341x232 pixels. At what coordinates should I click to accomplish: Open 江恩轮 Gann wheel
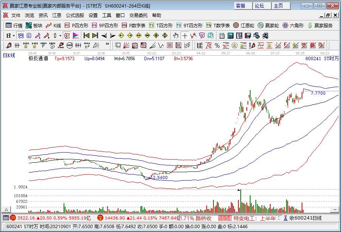pos(244,25)
